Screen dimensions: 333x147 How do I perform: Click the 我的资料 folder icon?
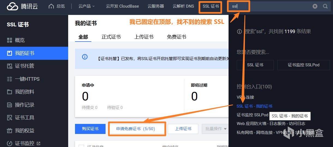tap(10, 92)
